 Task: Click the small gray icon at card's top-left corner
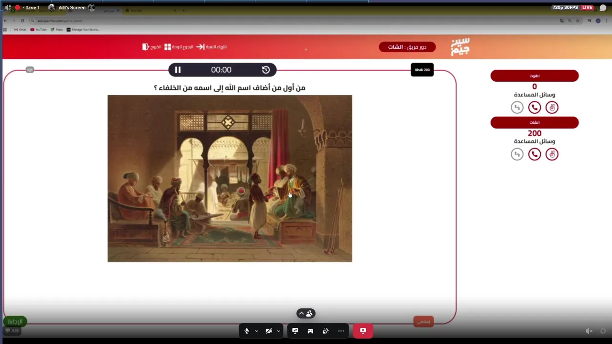pyautogui.click(x=30, y=70)
